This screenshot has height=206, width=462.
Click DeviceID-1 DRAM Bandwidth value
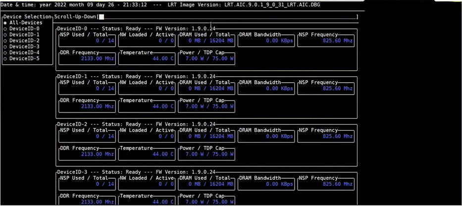280,89
